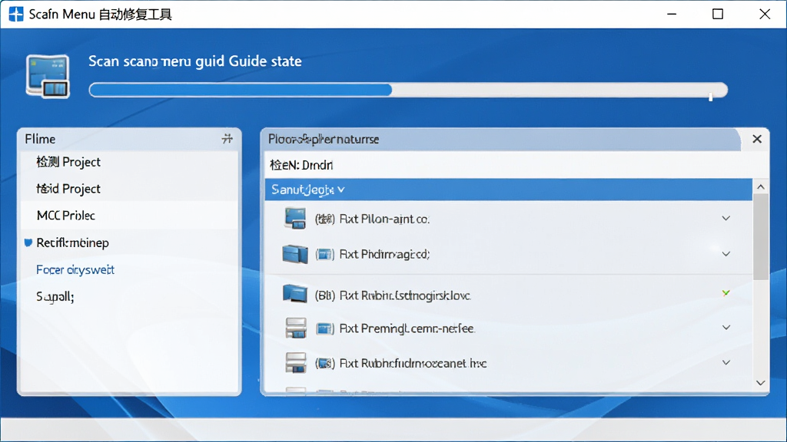This screenshot has width=787, height=442.
Task: Click the device monitor icon beside the scan title
Action: 48,76
